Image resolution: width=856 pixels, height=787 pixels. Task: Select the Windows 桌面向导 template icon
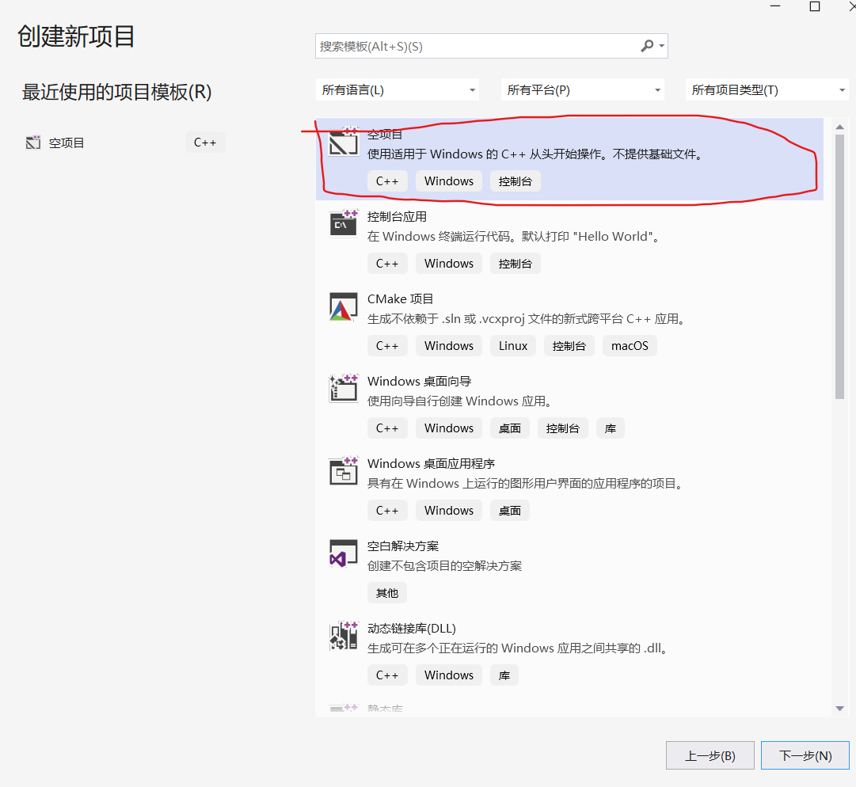point(344,388)
